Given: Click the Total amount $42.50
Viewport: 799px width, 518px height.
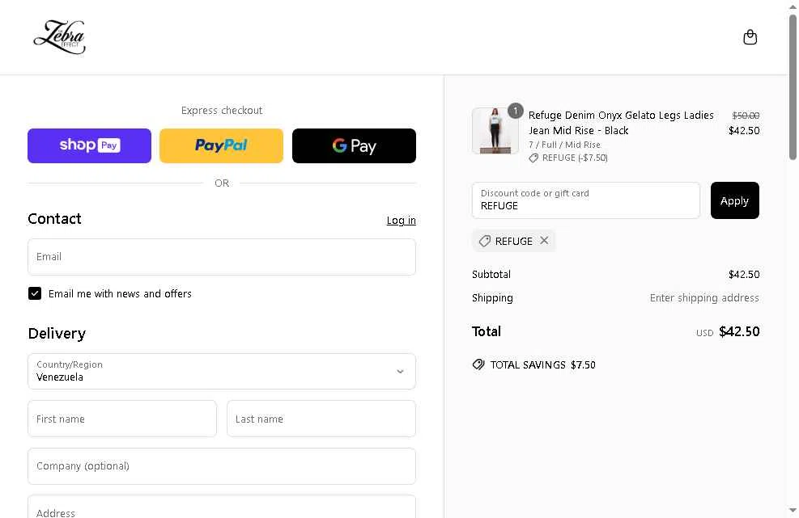Looking at the screenshot, I should click(739, 331).
